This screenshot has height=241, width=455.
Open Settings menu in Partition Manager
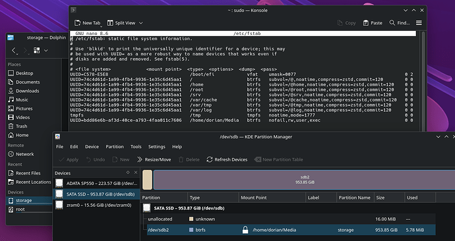tap(157, 147)
